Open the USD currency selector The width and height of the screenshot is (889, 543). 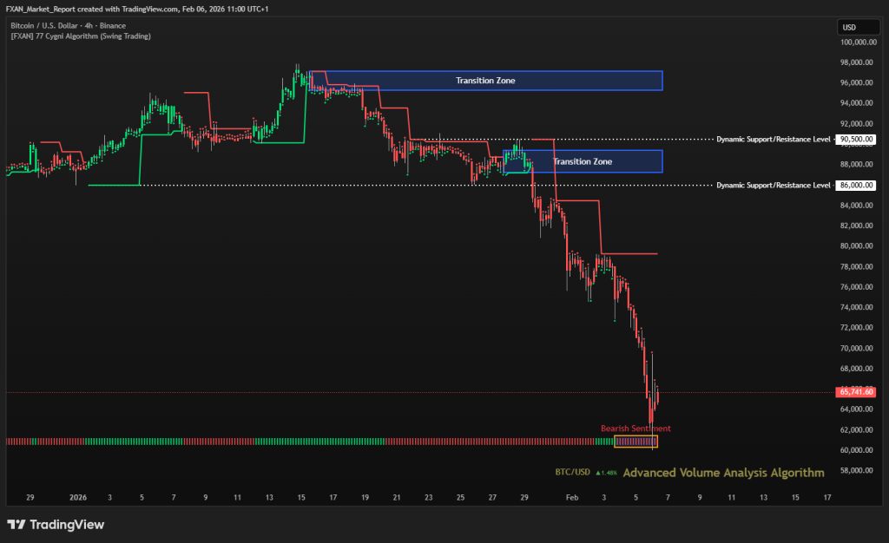(850, 27)
